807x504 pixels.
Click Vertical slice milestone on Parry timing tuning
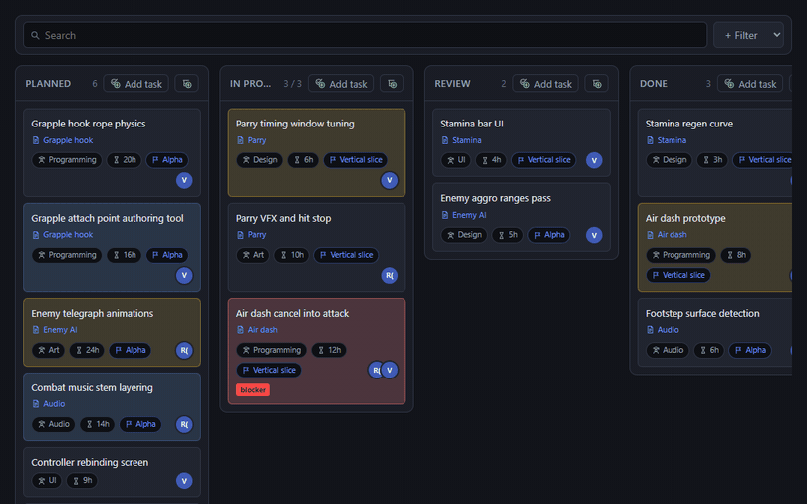pyautogui.click(x=356, y=160)
